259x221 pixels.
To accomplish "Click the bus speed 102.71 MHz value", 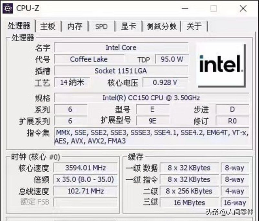I will [85, 191].
